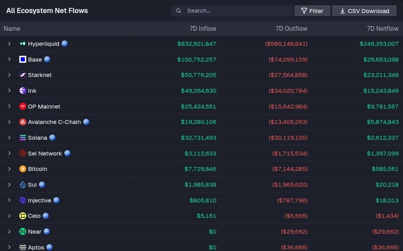Click the Celo yellow logo icon
The width and height of the screenshot is (403, 251).
22,216
